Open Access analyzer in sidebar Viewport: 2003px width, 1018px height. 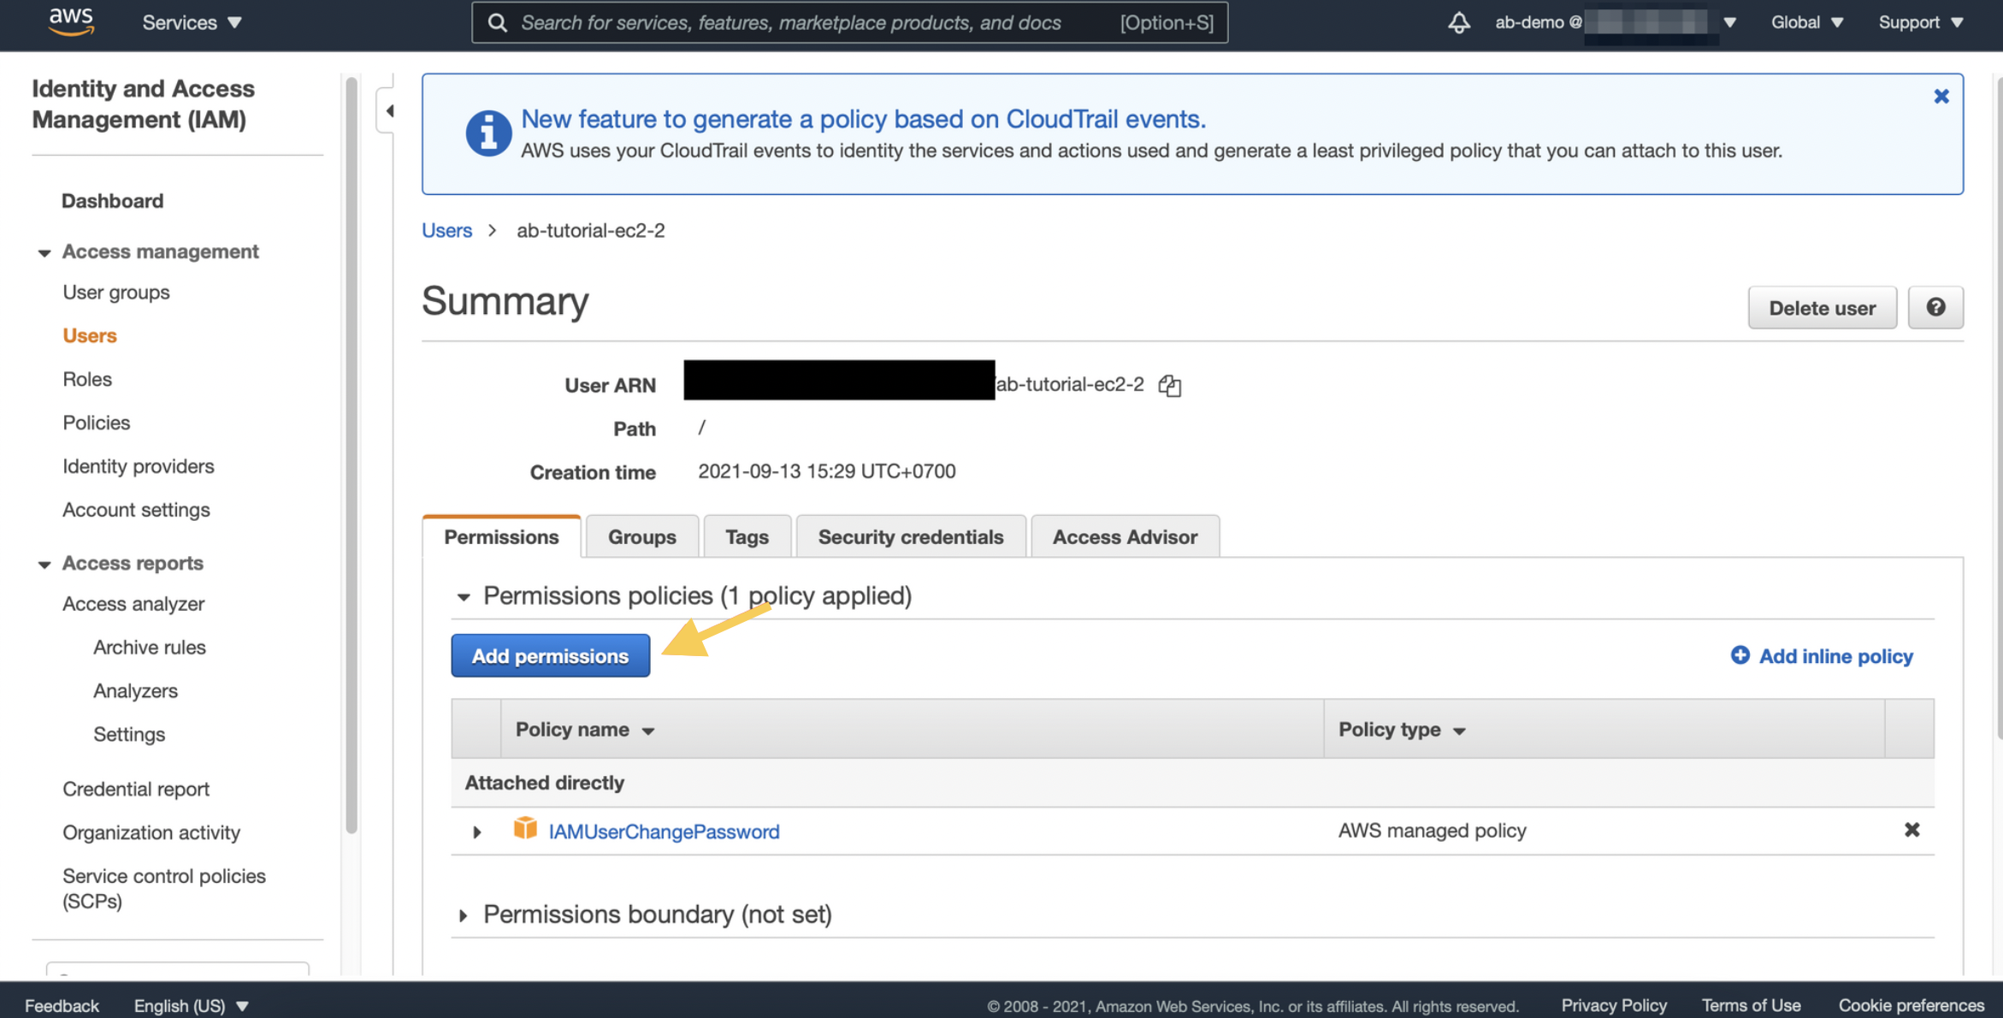coord(133,605)
